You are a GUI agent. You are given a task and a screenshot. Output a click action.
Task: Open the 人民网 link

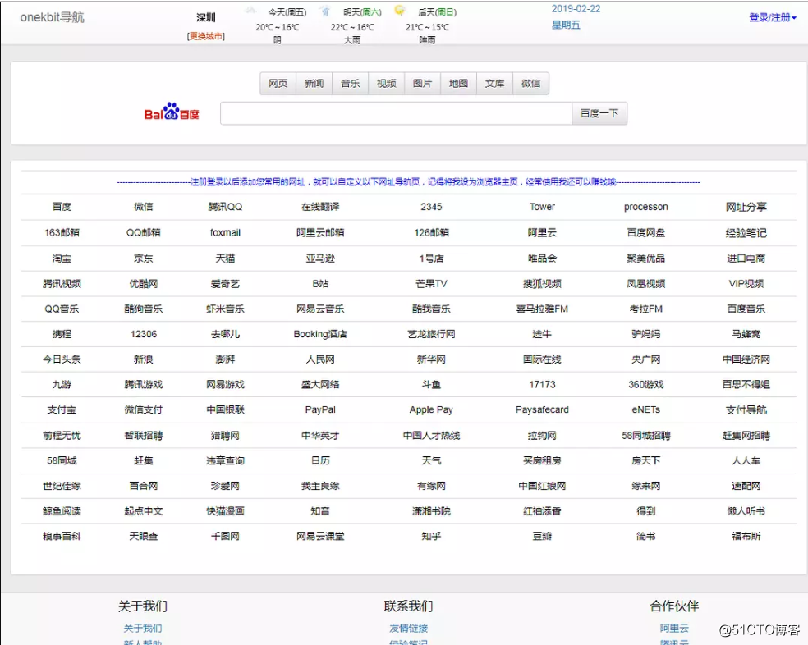click(320, 359)
